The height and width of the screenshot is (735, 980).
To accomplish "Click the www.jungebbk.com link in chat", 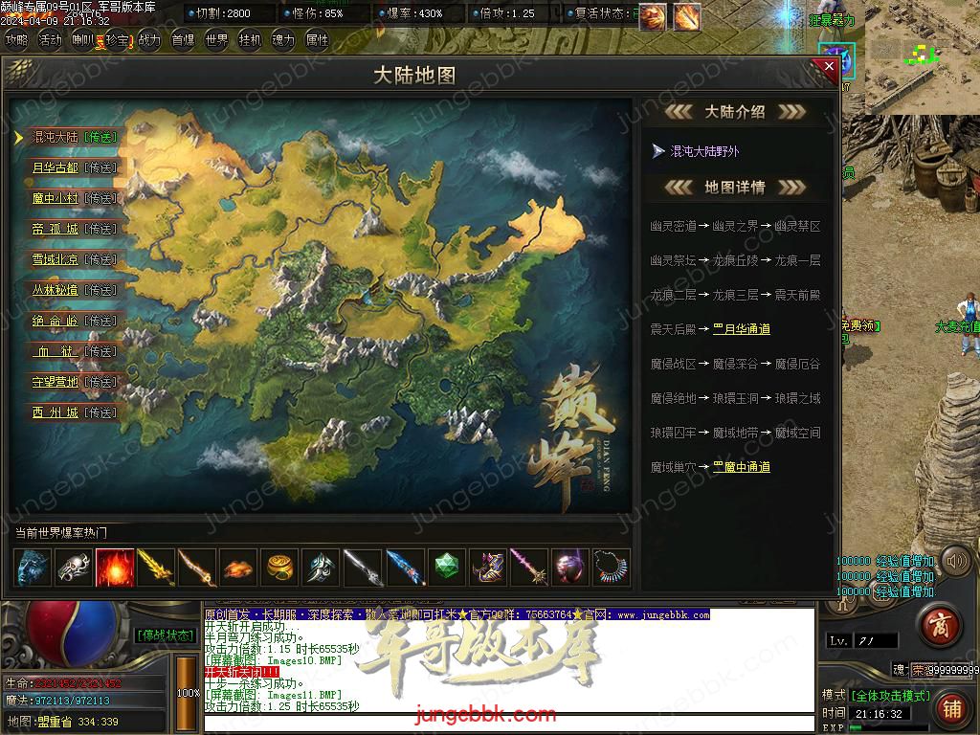I will pyautogui.click(x=663, y=615).
